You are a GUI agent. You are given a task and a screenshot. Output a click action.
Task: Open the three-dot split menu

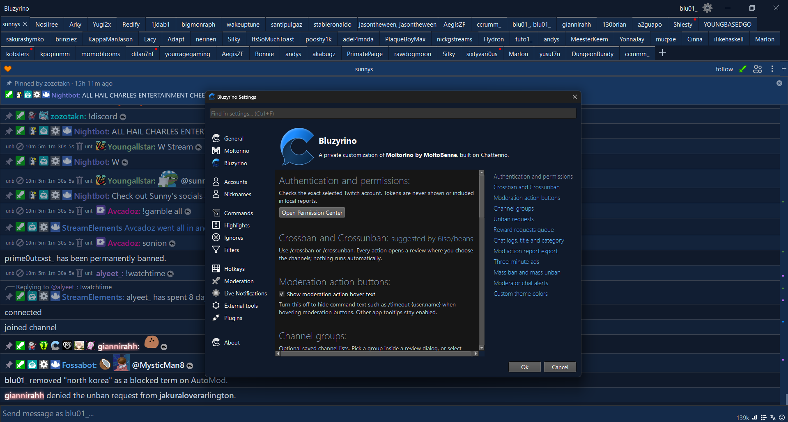[x=772, y=69]
